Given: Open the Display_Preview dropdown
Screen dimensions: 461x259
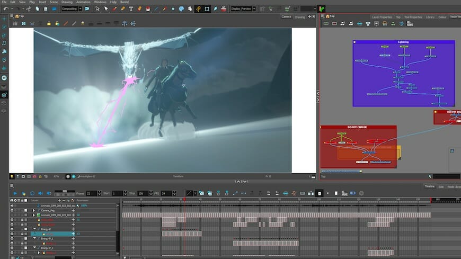Looking at the screenshot, I should coord(254,9).
